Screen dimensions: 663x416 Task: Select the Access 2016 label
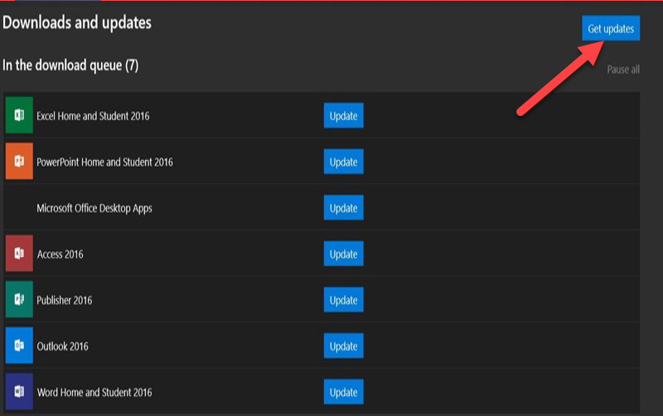coord(60,254)
